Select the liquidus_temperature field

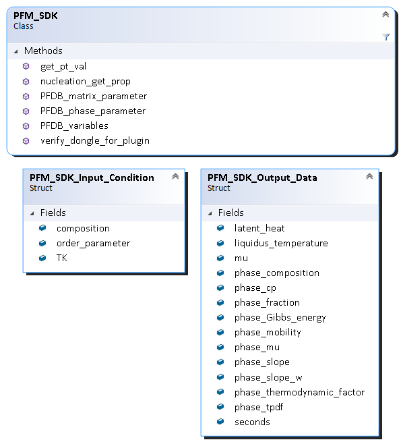tap(281, 243)
